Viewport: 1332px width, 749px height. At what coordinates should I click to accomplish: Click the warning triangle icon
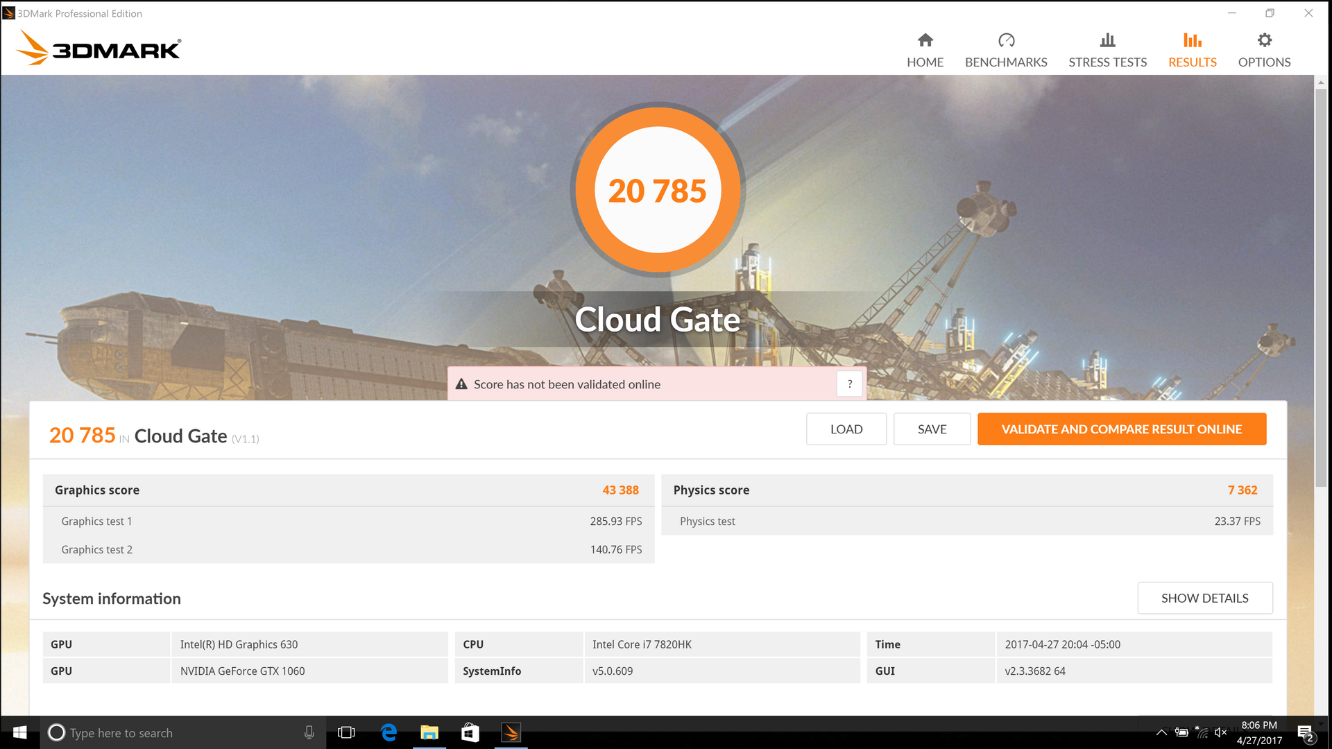[461, 384]
